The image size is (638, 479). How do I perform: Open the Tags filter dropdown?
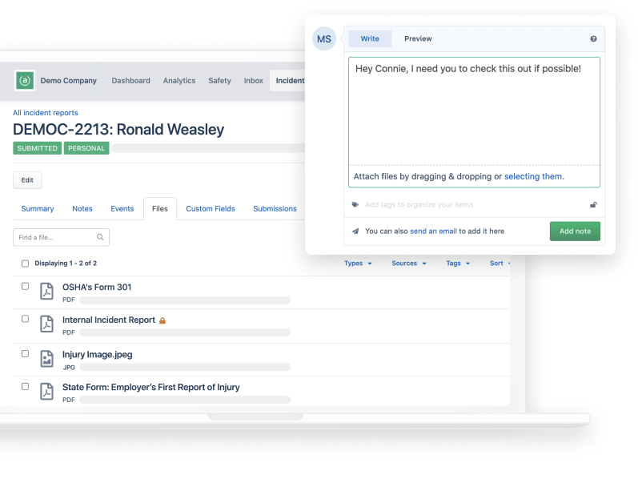click(x=458, y=264)
